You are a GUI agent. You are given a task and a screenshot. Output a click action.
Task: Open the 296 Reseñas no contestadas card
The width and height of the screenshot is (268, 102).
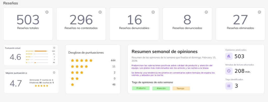[81, 24]
